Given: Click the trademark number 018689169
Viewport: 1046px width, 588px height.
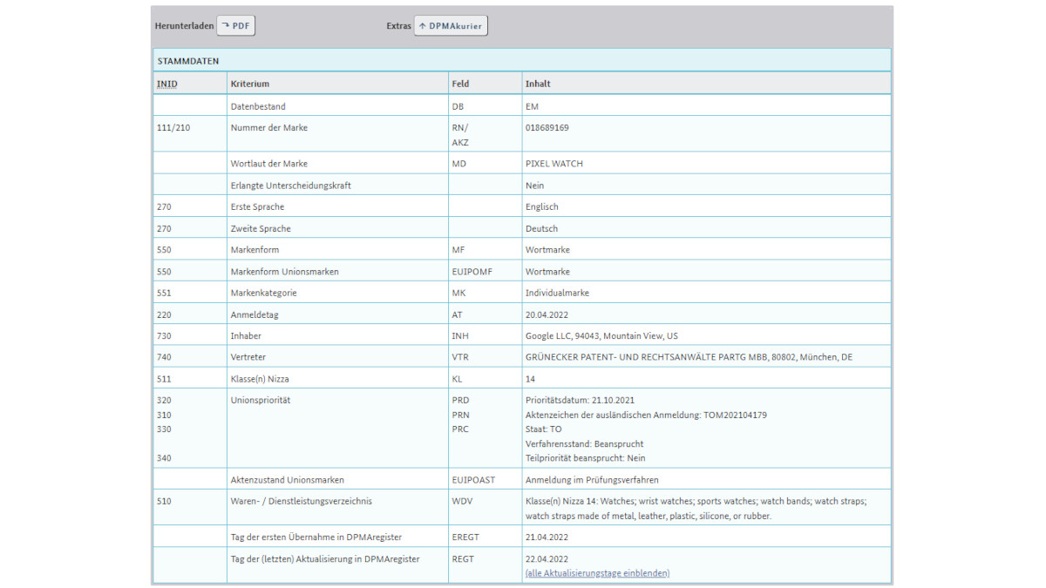Looking at the screenshot, I should click(x=547, y=127).
